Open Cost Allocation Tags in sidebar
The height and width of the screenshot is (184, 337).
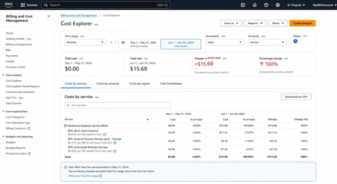(18, 123)
